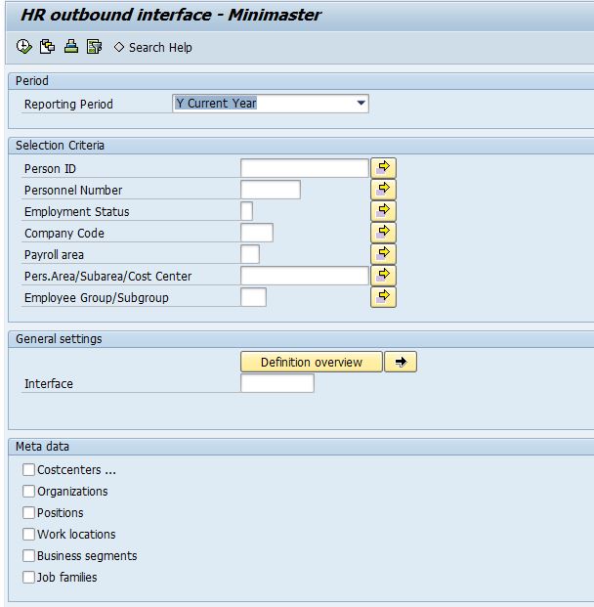This screenshot has height=607, width=594.
Task: Toggle the Job families checkbox
Action: [x=29, y=578]
